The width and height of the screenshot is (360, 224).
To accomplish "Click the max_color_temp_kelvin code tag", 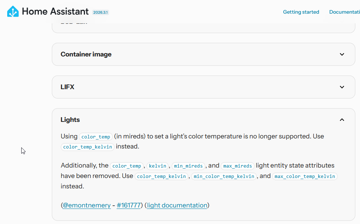I will point(305,176).
